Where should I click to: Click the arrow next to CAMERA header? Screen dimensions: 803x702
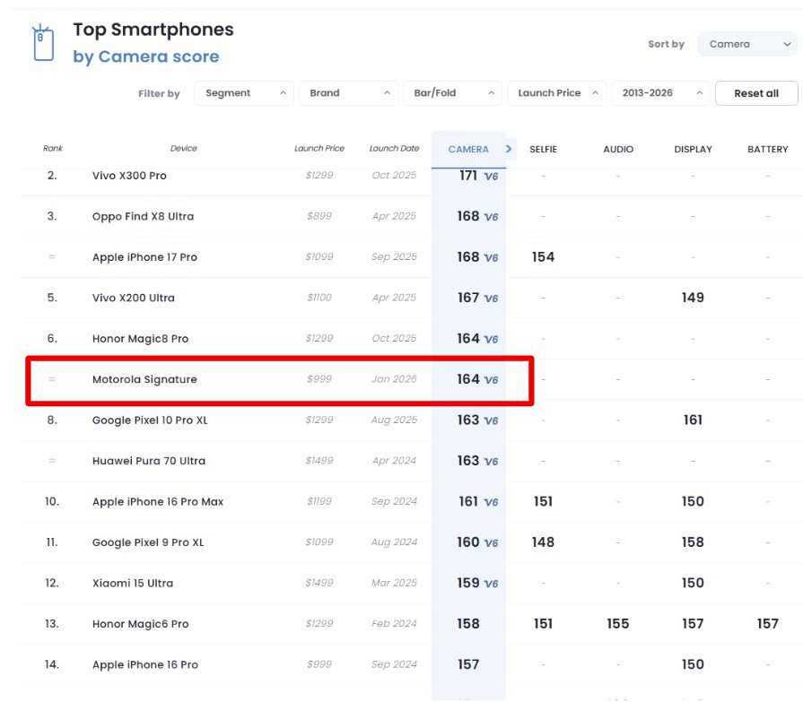coord(509,149)
